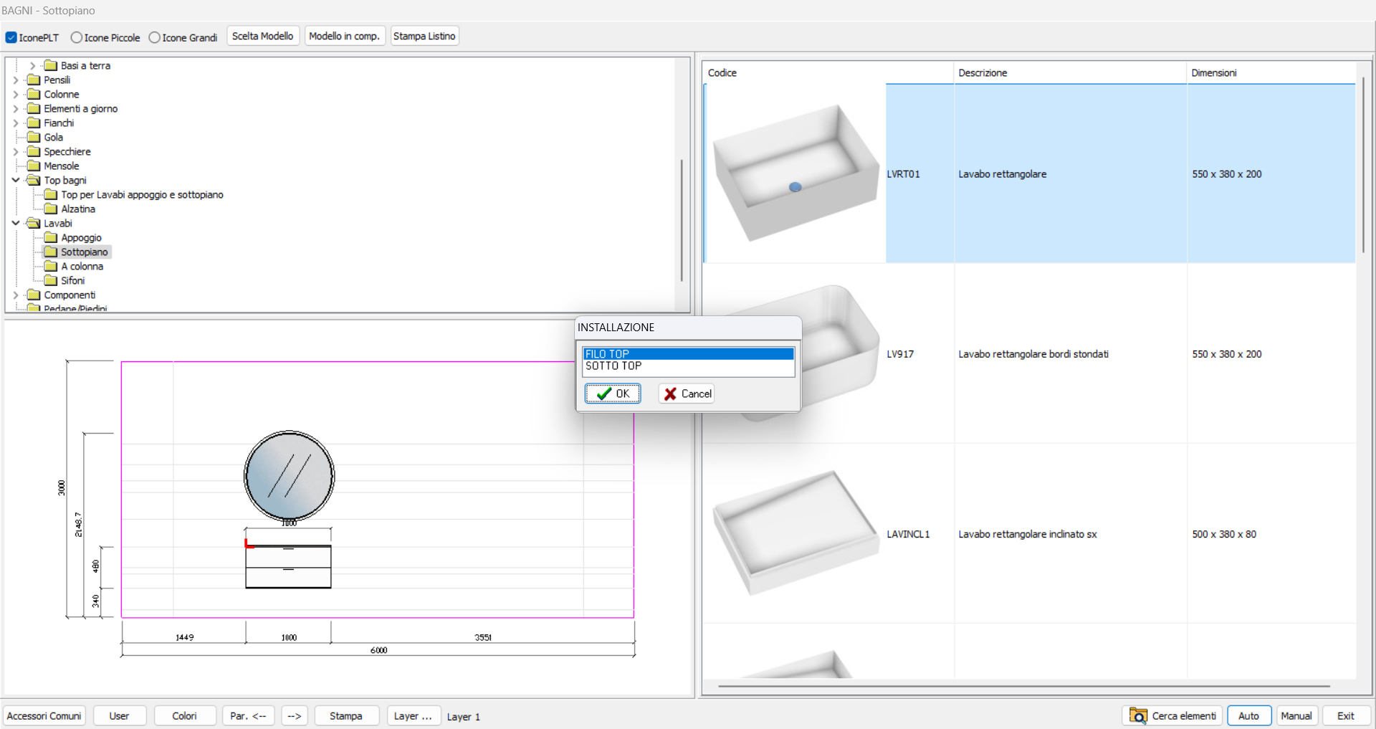Click the Gola folder icon
The height and width of the screenshot is (729, 1376).
click(34, 137)
